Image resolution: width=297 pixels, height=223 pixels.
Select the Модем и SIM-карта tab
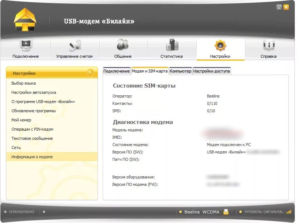149,71
